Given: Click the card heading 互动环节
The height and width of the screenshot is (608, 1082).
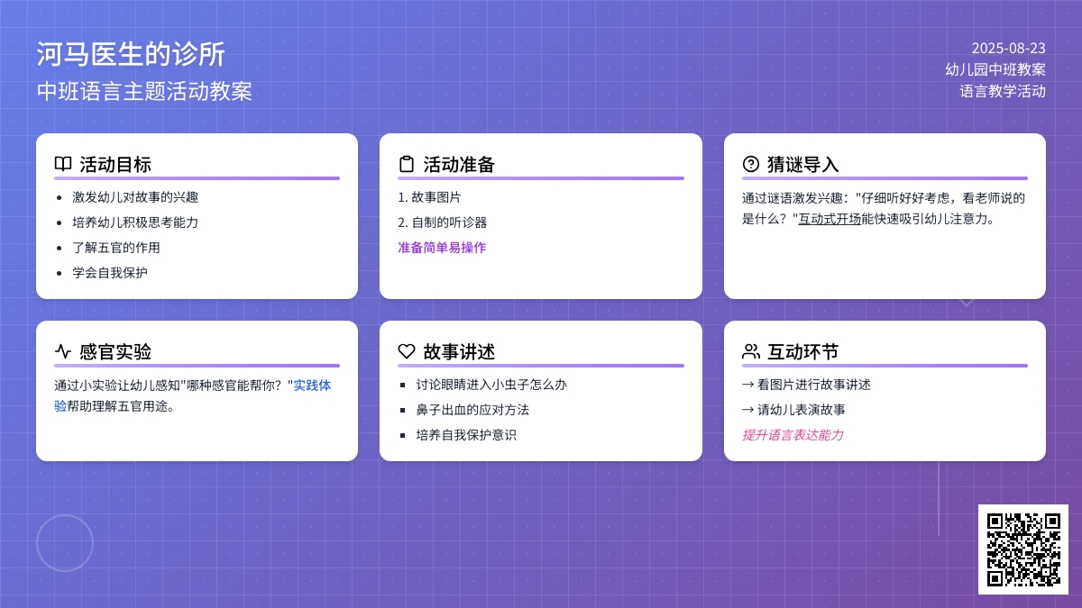Looking at the screenshot, I should (803, 351).
